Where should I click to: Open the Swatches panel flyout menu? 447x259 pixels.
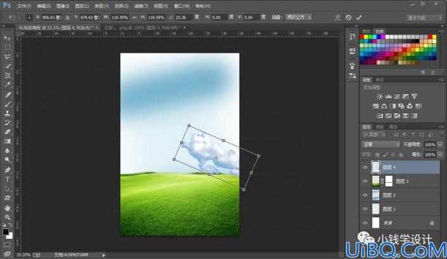click(x=441, y=31)
